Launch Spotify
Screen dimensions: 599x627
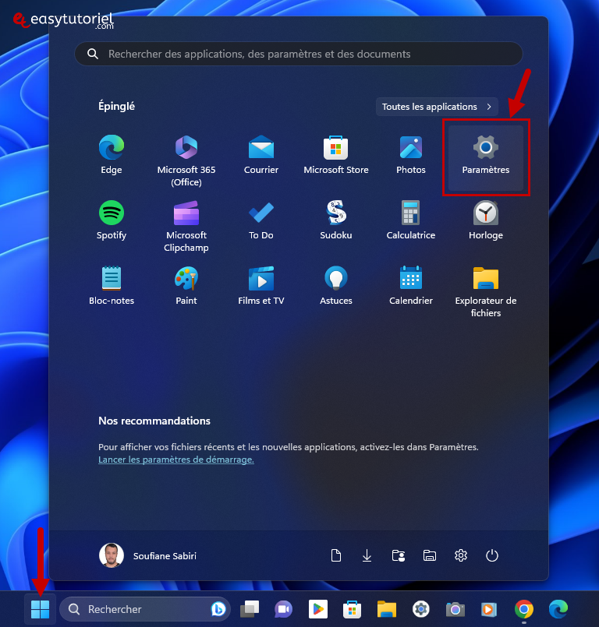(112, 220)
